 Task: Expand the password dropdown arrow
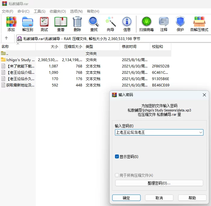(x=201, y=132)
